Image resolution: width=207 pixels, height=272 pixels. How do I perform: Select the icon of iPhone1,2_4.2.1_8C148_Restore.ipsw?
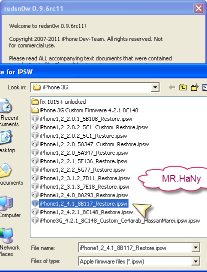coord(35,212)
